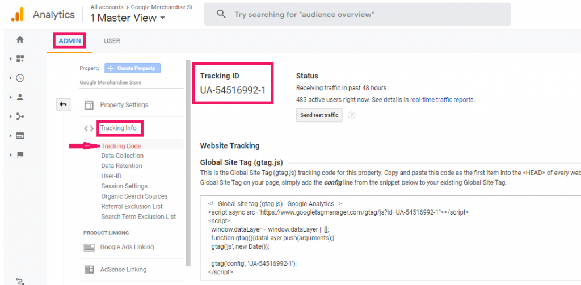Image resolution: width=581 pixels, height=285 pixels.
Task: Click inside the gtag.js code snippet box
Action: click(x=390, y=238)
